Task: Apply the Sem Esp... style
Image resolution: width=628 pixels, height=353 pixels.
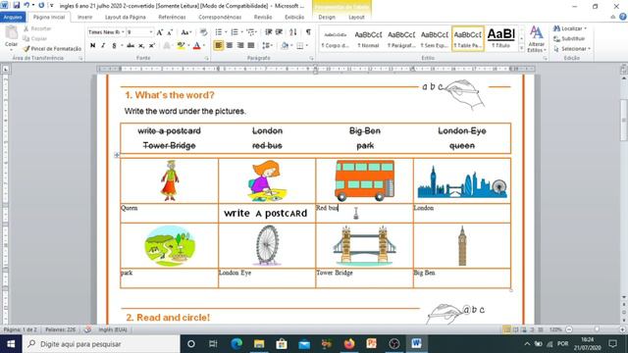Action: [x=435, y=38]
